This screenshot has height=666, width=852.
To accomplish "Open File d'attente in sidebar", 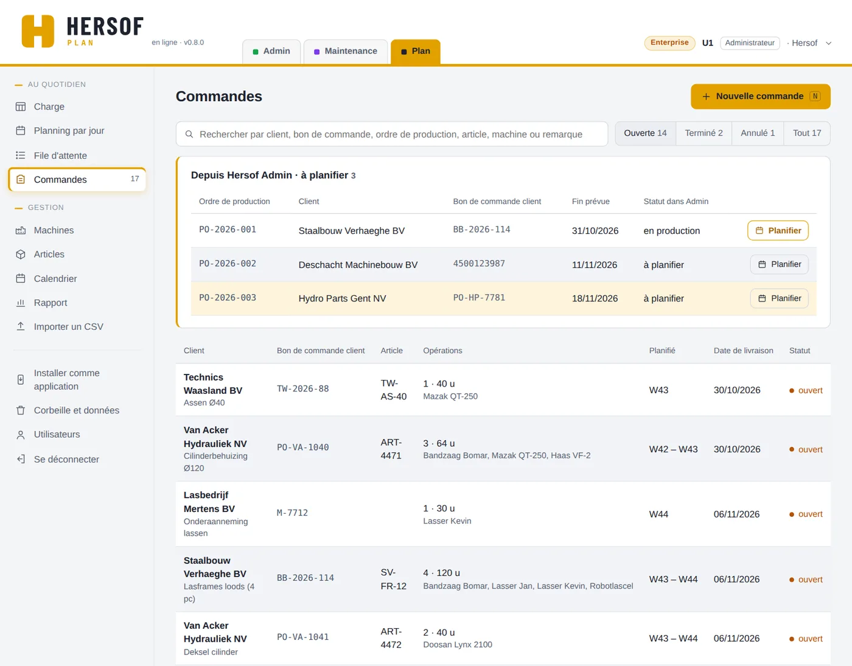I will pyautogui.click(x=77, y=155).
